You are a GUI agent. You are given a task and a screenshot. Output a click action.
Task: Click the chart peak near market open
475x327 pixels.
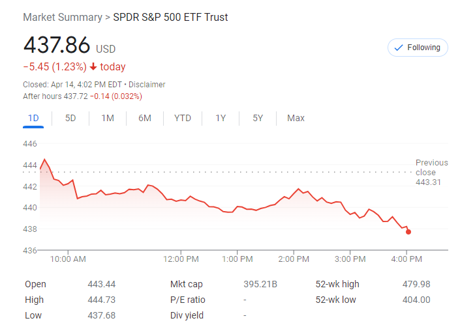point(44,160)
